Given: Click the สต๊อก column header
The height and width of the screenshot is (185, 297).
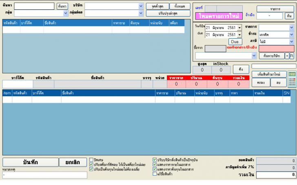Looking at the screenshot, I should pos(177,23).
